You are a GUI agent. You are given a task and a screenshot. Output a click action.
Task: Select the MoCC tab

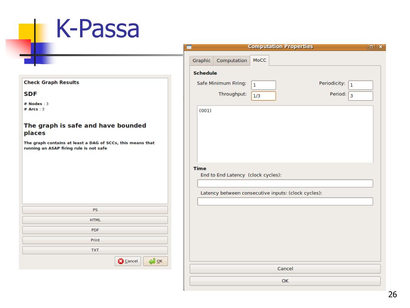(259, 60)
